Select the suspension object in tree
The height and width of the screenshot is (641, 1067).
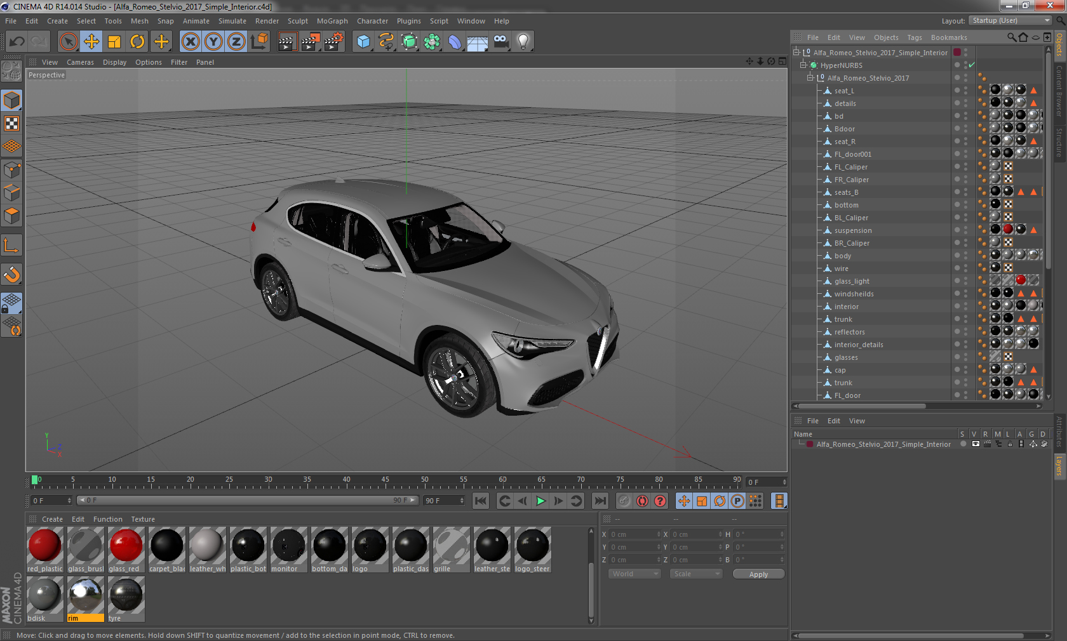(x=853, y=230)
